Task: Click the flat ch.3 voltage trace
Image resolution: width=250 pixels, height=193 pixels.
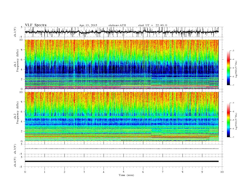Action: click(x=122, y=149)
